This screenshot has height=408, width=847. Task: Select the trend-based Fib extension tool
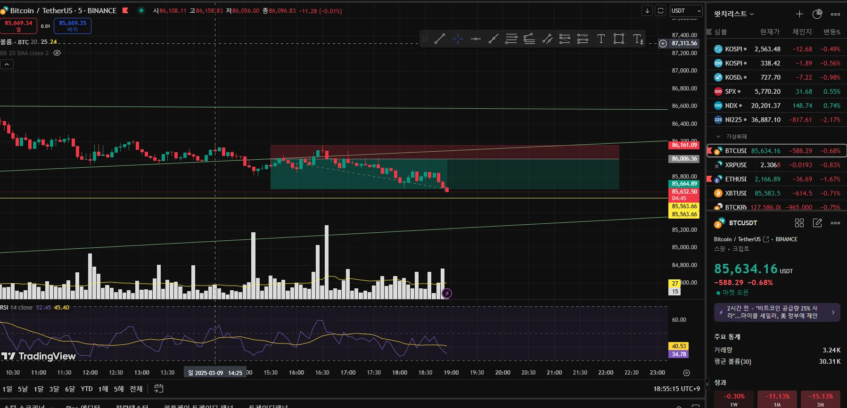pos(529,39)
